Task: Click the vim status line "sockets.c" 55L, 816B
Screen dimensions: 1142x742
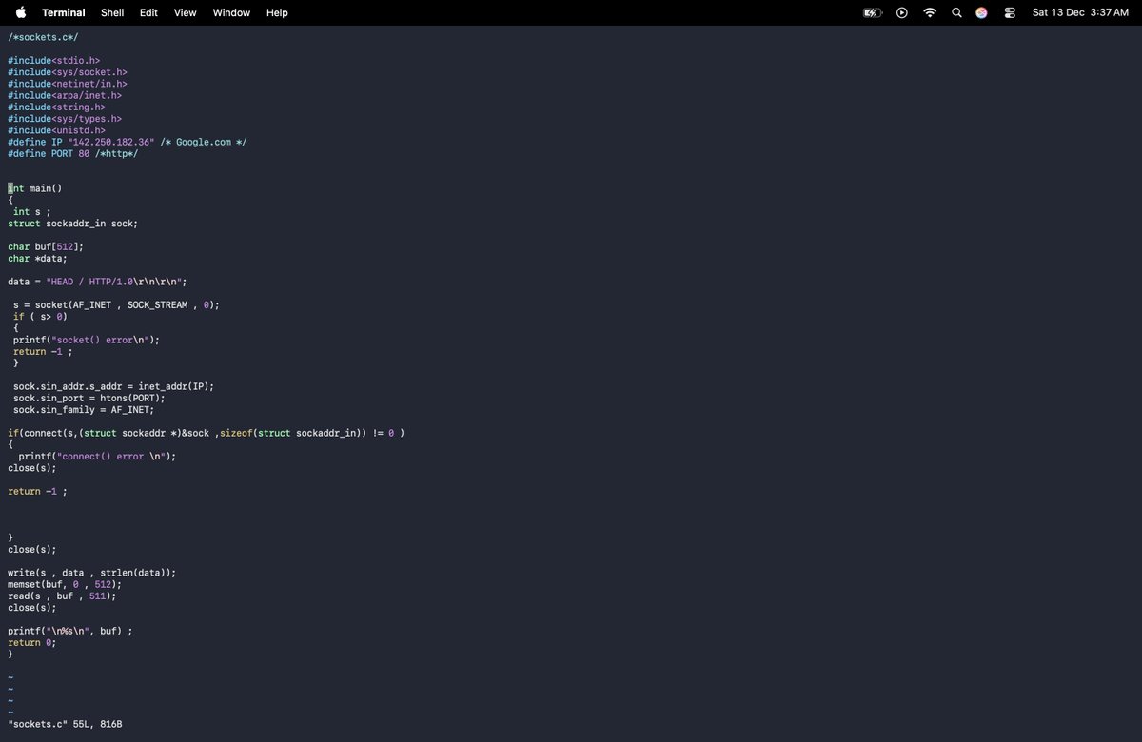Action: (x=65, y=724)
